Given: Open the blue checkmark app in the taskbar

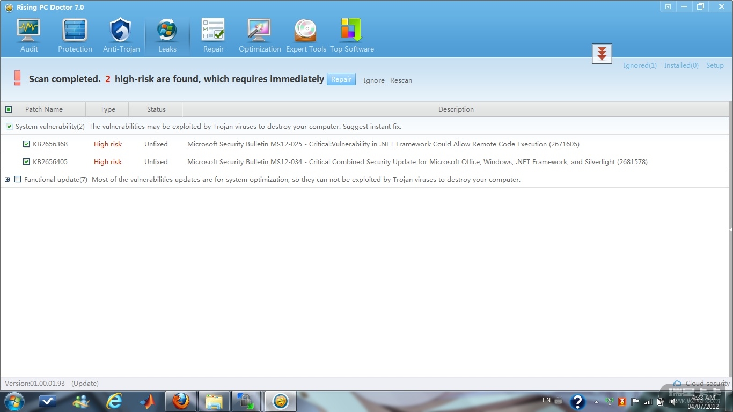Looking at the screenshot, I should (x=48, y=401).
